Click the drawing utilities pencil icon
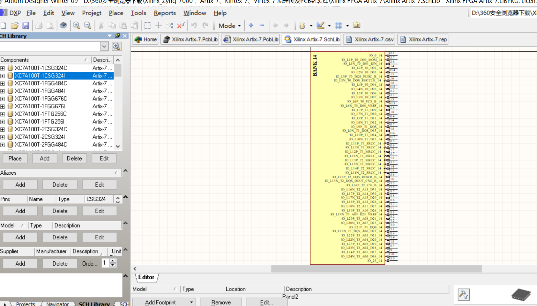The width and height of the screenshot is (537, 306). (x=321, y=25)
